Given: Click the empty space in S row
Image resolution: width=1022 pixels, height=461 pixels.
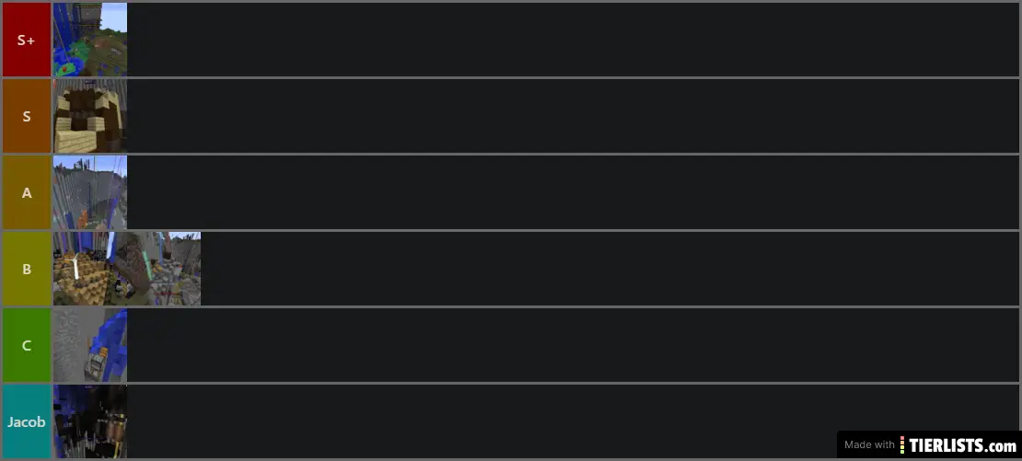Looking at the screenshot, I should coord(571,116).
